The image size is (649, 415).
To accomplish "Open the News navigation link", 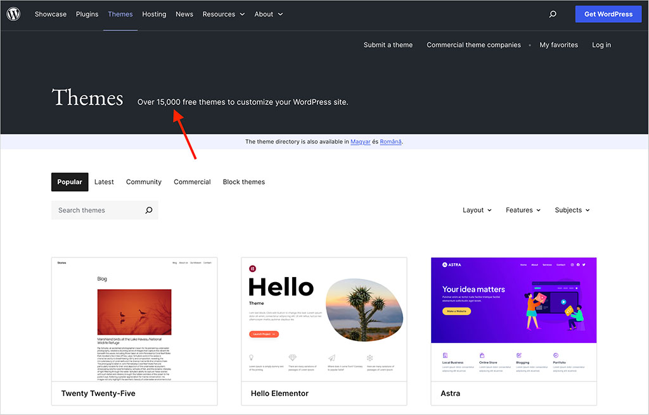I will click(x=184, y=14).
